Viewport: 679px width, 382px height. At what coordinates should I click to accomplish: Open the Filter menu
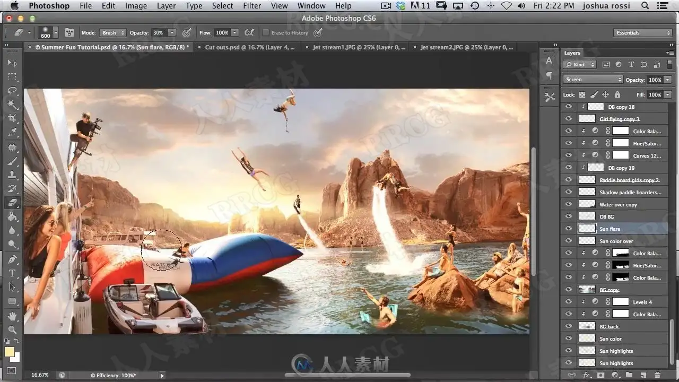252,6
